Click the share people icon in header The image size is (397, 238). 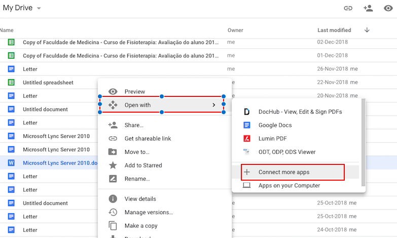click(368, 8)
